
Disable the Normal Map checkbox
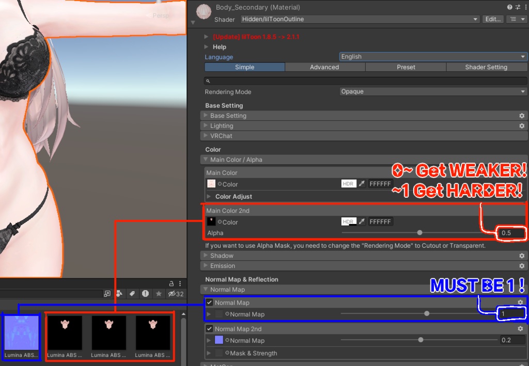pyautogui.click(x=210, y=303)
